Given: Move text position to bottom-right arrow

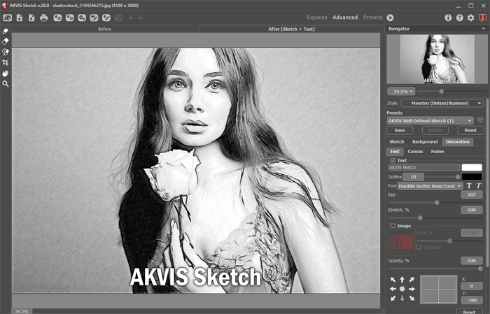Looking at the screenshot, I should point(412,299).
